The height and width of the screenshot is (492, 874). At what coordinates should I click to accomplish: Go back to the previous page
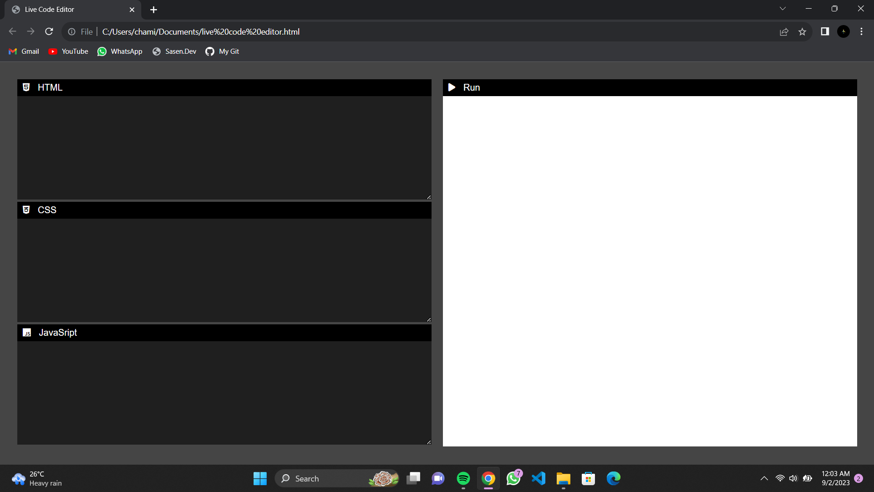coord(12,31)
